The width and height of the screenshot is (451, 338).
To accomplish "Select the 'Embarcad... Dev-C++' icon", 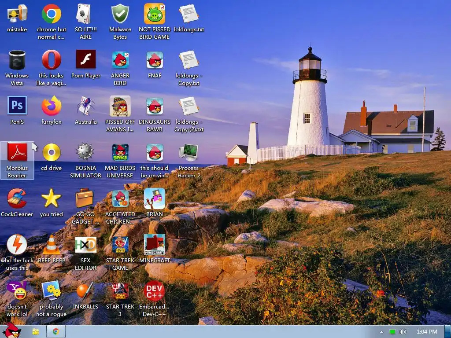I will (155, 290).
